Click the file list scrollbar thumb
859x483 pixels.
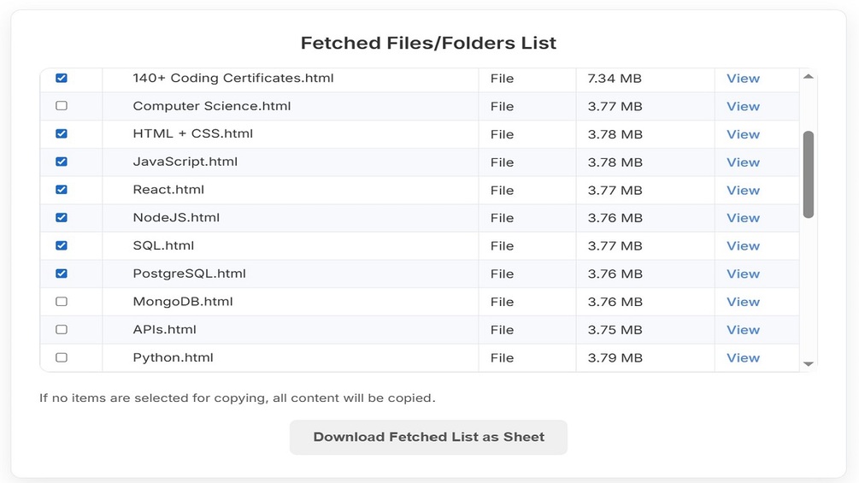click(x=809, y=174)
